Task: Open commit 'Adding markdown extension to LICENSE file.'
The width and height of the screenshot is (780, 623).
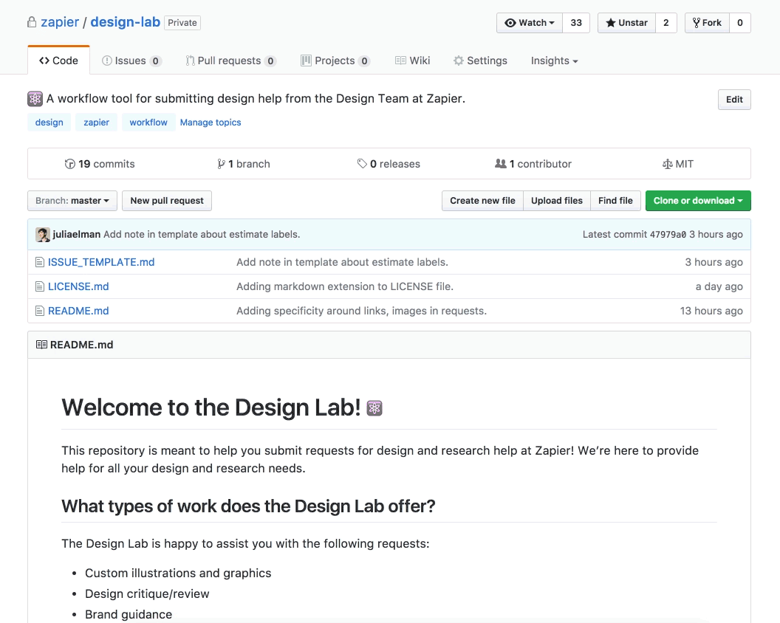Action: [345, 286]
